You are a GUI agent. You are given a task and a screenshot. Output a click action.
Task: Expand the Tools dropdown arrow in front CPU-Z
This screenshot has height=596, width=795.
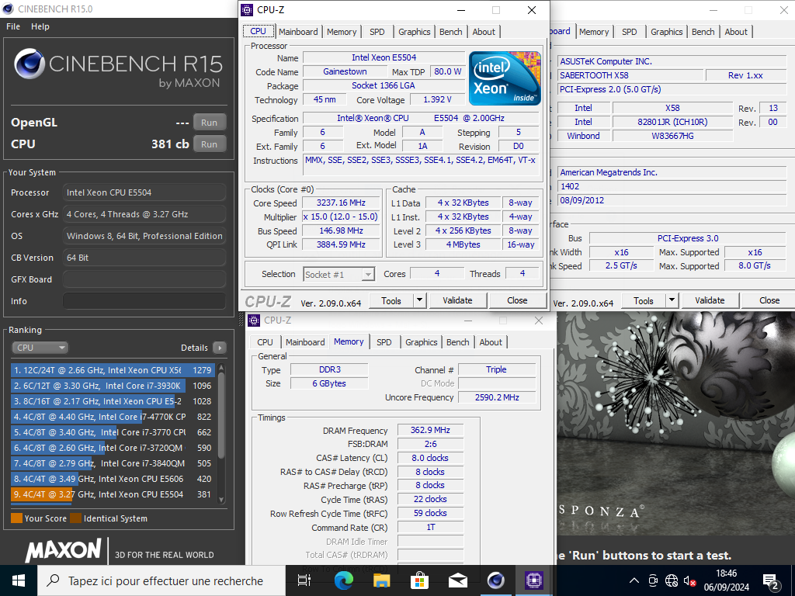[x=420, y=300]
